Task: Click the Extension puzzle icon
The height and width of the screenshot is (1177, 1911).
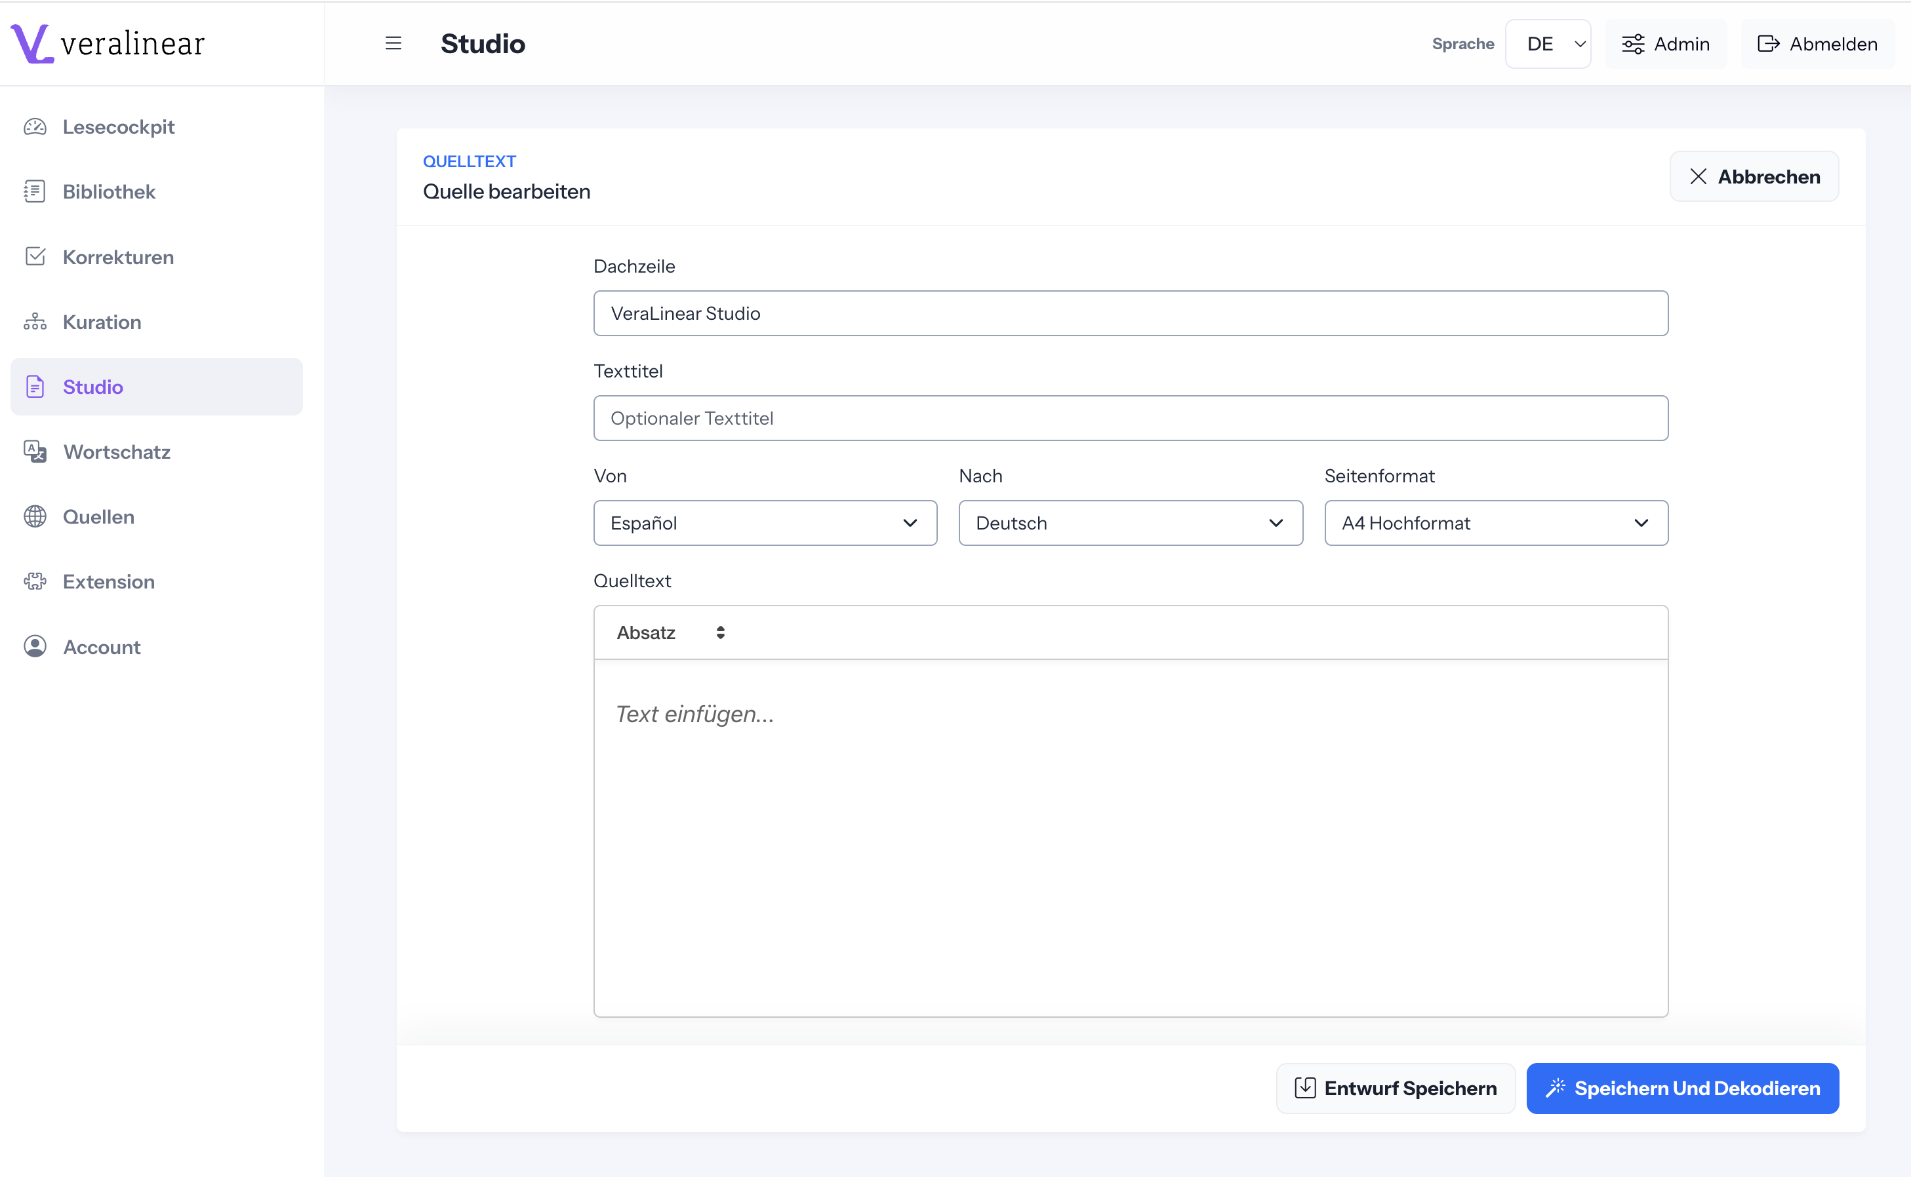Action: (35, 581)
